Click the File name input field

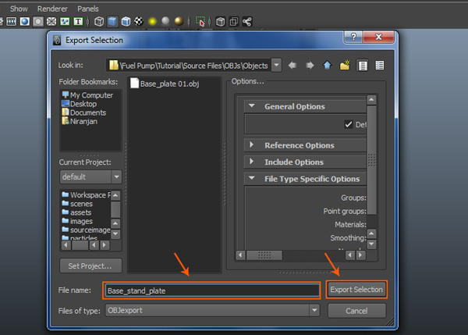pos(212,290)
